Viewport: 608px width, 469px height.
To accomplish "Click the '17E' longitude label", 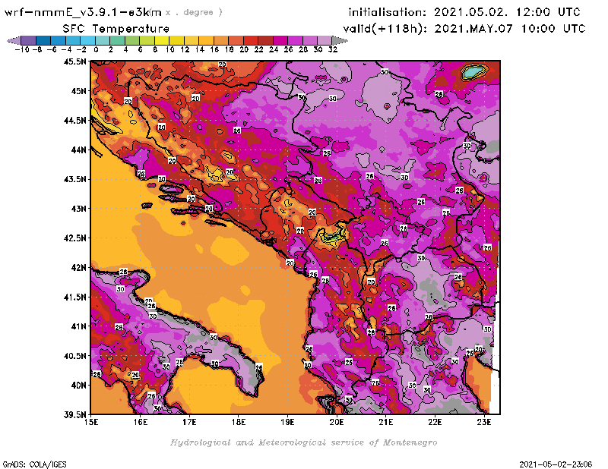I will tap(189, 422).
